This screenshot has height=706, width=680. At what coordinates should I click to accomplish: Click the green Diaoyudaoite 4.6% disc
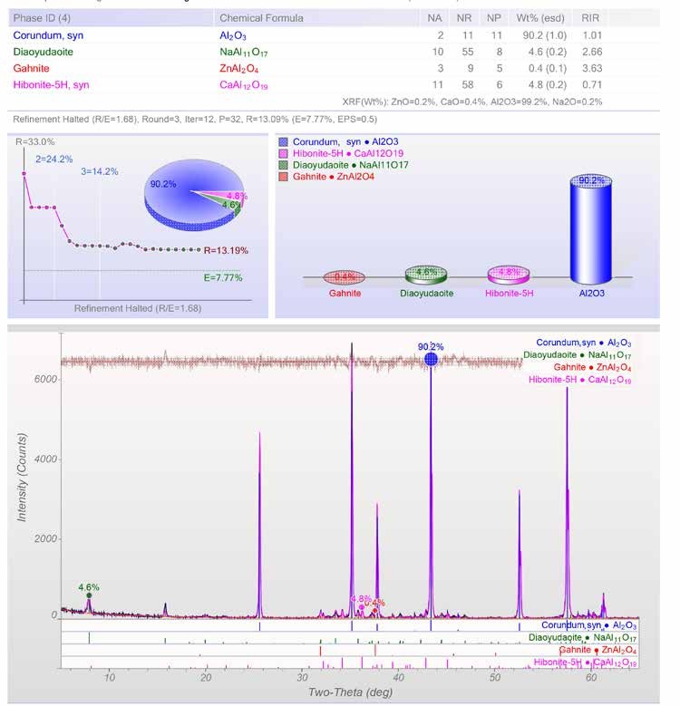coord(426,275)
